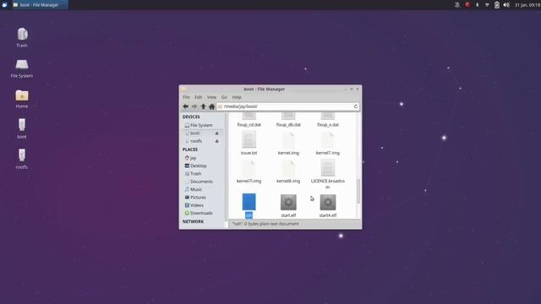Select the start.elf file

(288, 206)
